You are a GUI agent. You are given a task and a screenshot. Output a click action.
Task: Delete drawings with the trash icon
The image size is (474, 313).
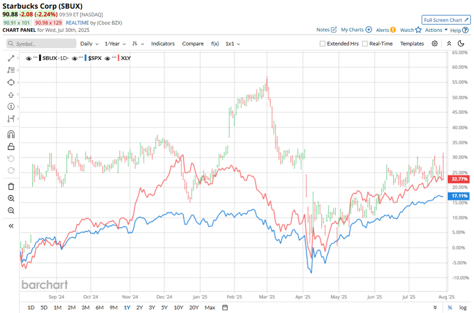(x=11, y=186)
